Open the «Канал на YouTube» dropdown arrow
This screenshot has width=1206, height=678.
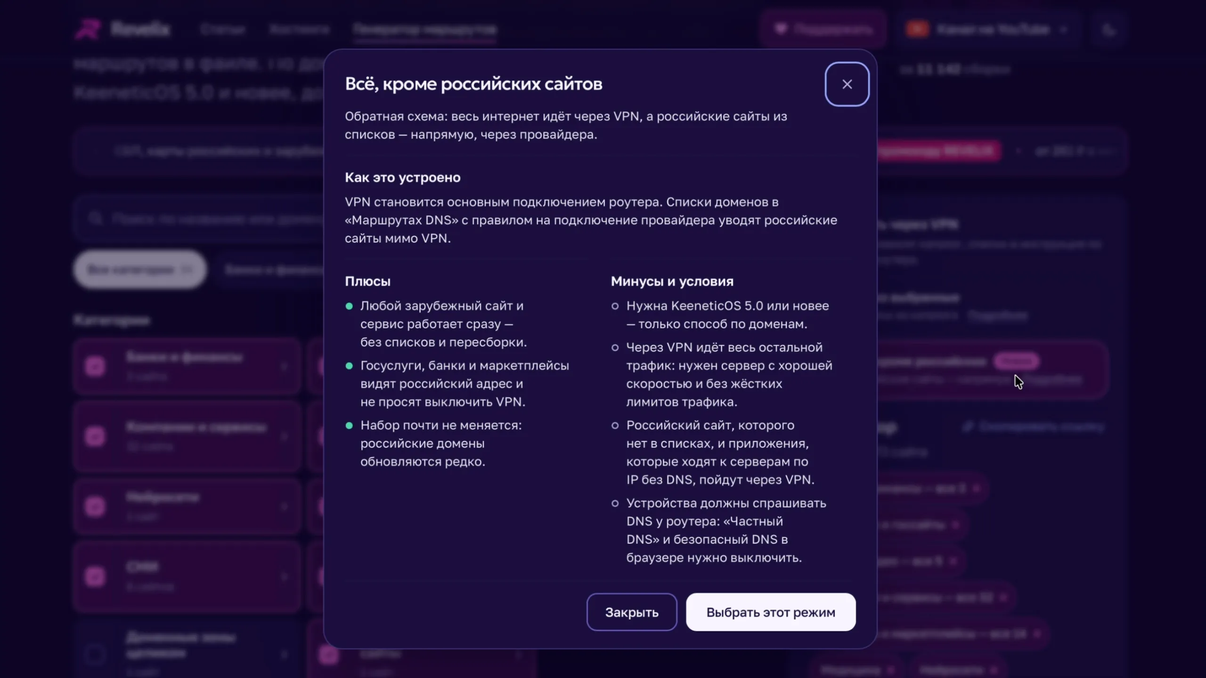pyautogui.click(x=1063, y=30)
